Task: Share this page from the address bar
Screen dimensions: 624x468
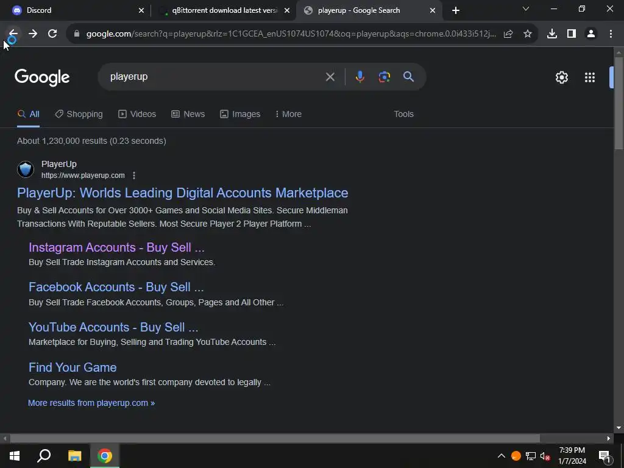Action: tap(508, 34)
